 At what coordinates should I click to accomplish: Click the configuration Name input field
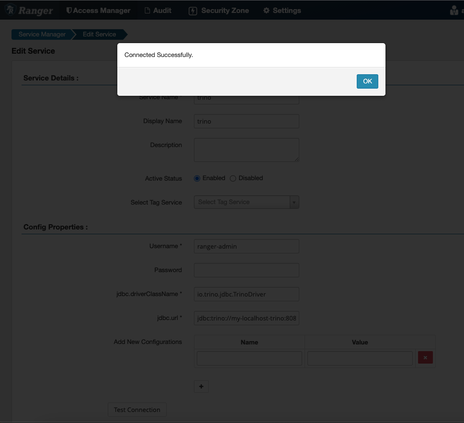click(249, 358)
